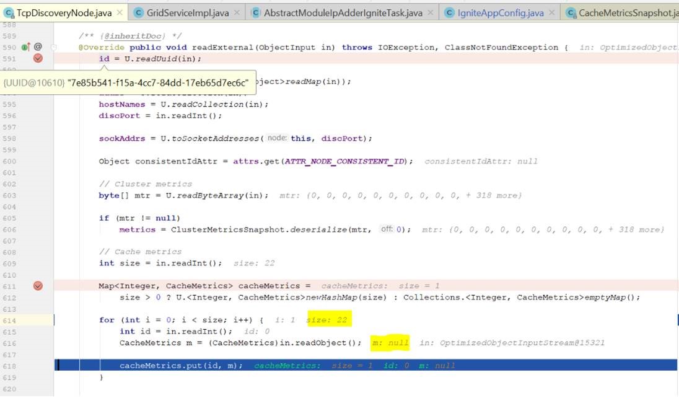Click the discPort variable on line 596
The image size is (679, 398).
[119, 116]
